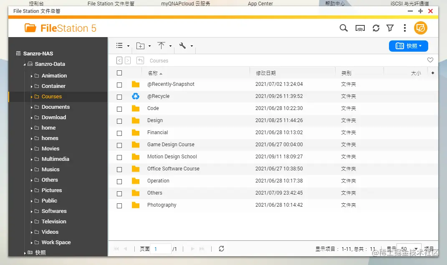
Task: Toggle the select-all header checkbox
Action: click(119, 73)
